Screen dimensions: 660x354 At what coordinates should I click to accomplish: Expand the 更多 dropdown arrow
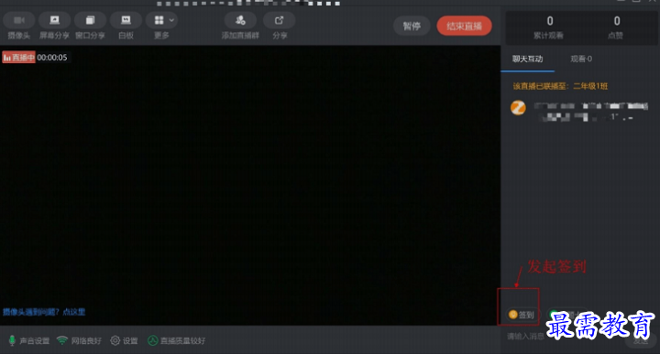tap(171, 20)
